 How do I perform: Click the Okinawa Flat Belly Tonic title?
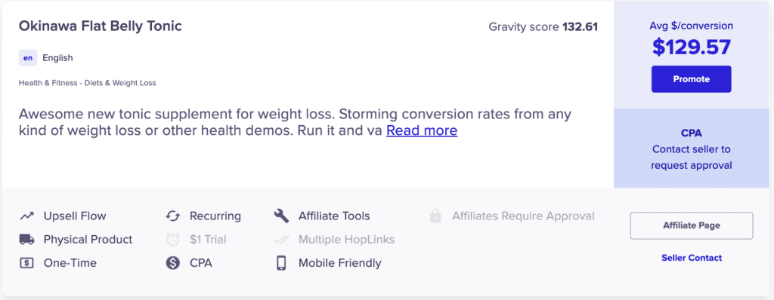click(x=101, y=26)
